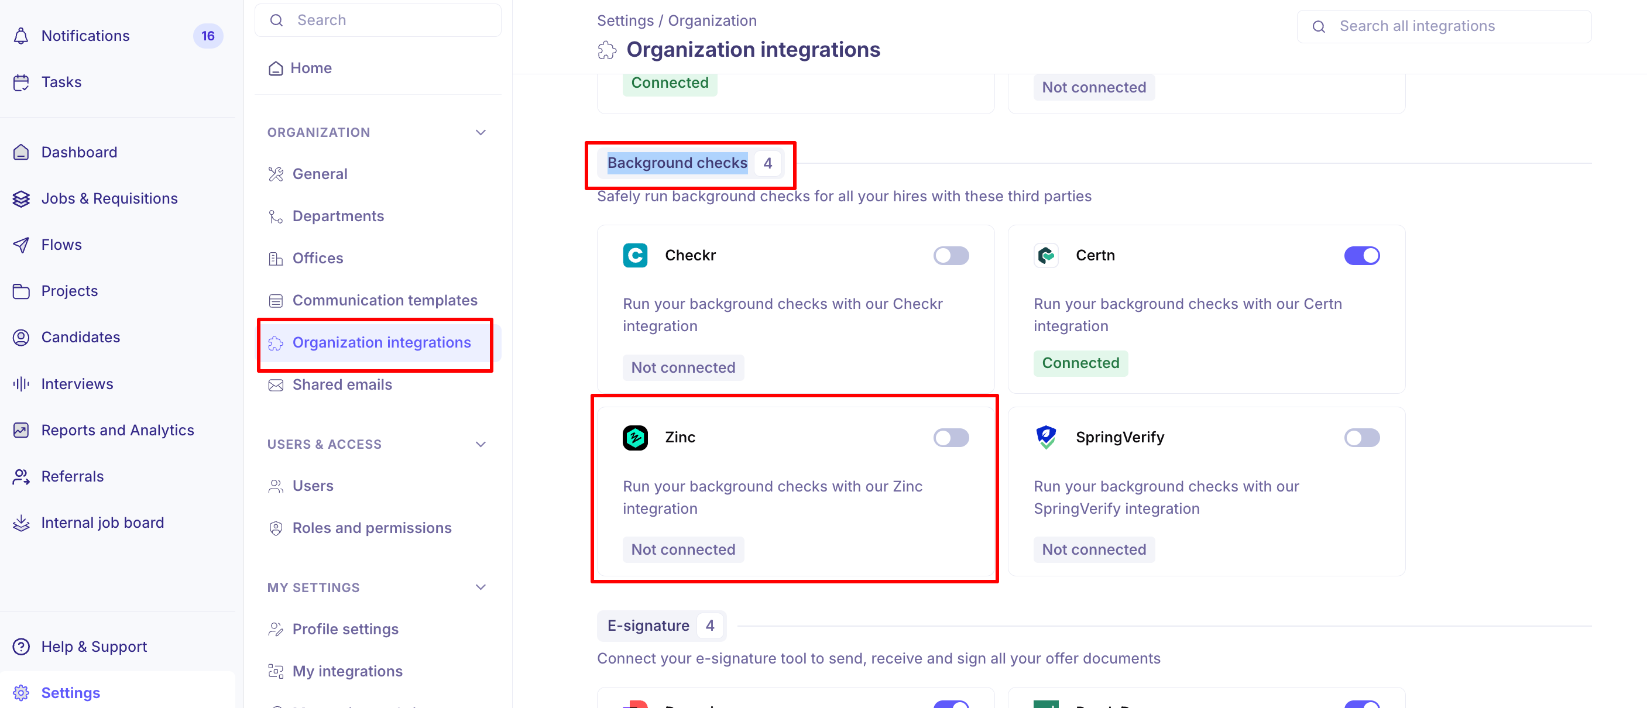
Task: Click the Jobs & Requisitions layers icon
Action: click(21, 199)
